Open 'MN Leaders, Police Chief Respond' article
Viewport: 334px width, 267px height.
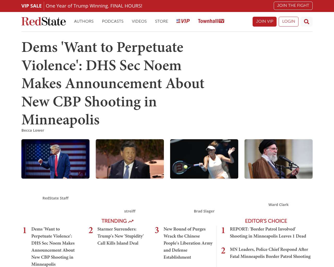click(270, 253)
